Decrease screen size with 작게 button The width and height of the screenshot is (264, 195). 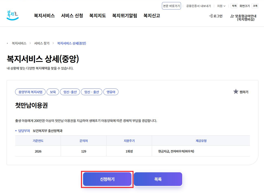click(x=234, y=6)
